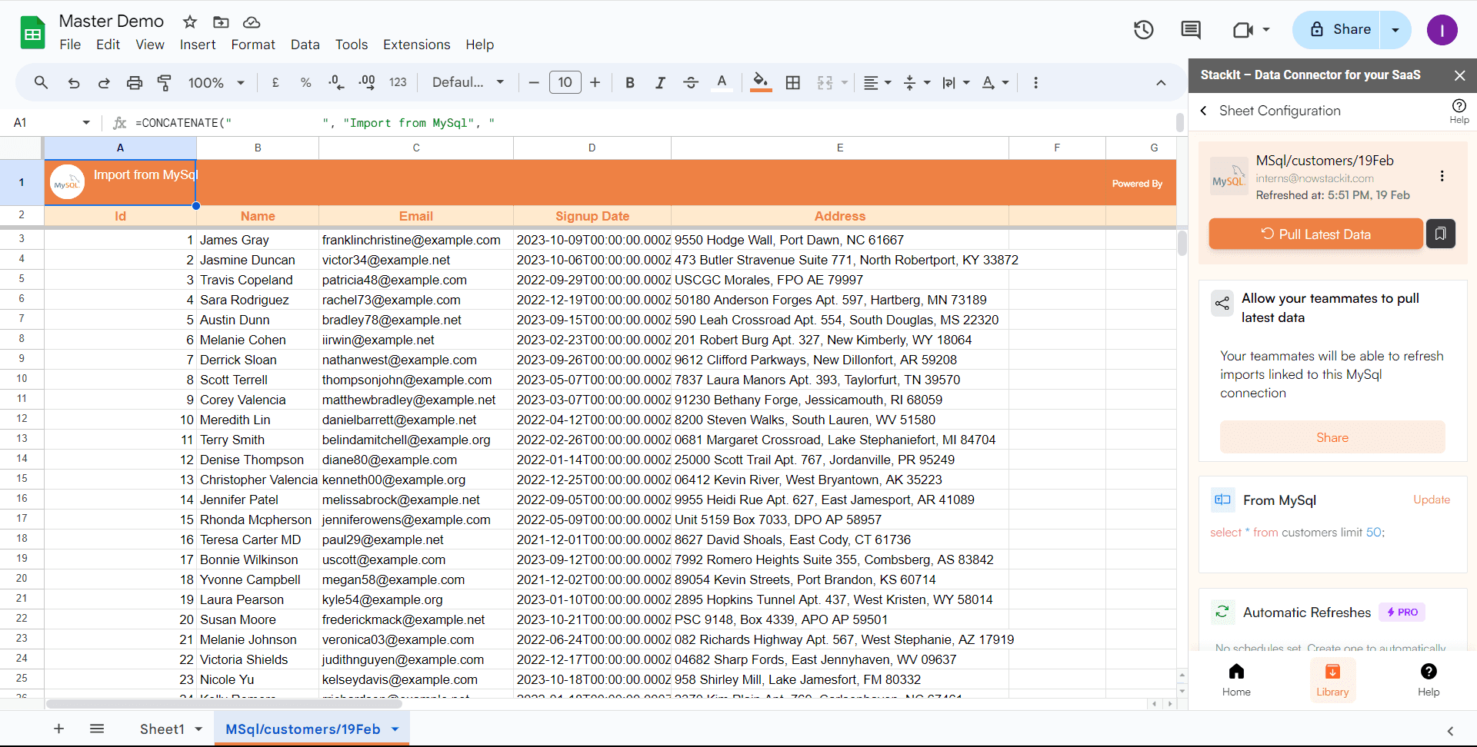
Task: Format as percent
Action: click(305, 82)
